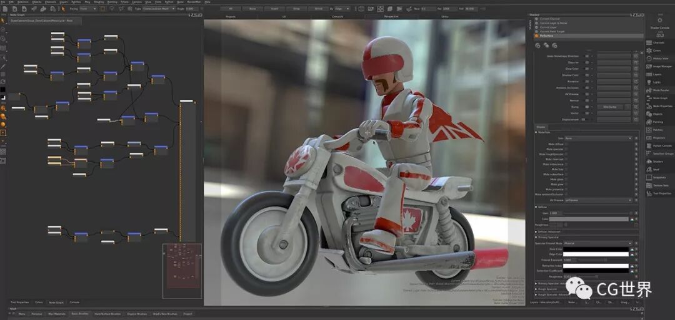Open the Colors palette
Viewport: 675px width, 320px height.
(655, 51)
